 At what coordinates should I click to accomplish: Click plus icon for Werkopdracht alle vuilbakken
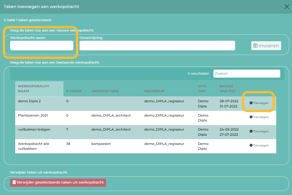tap(251, 145)
